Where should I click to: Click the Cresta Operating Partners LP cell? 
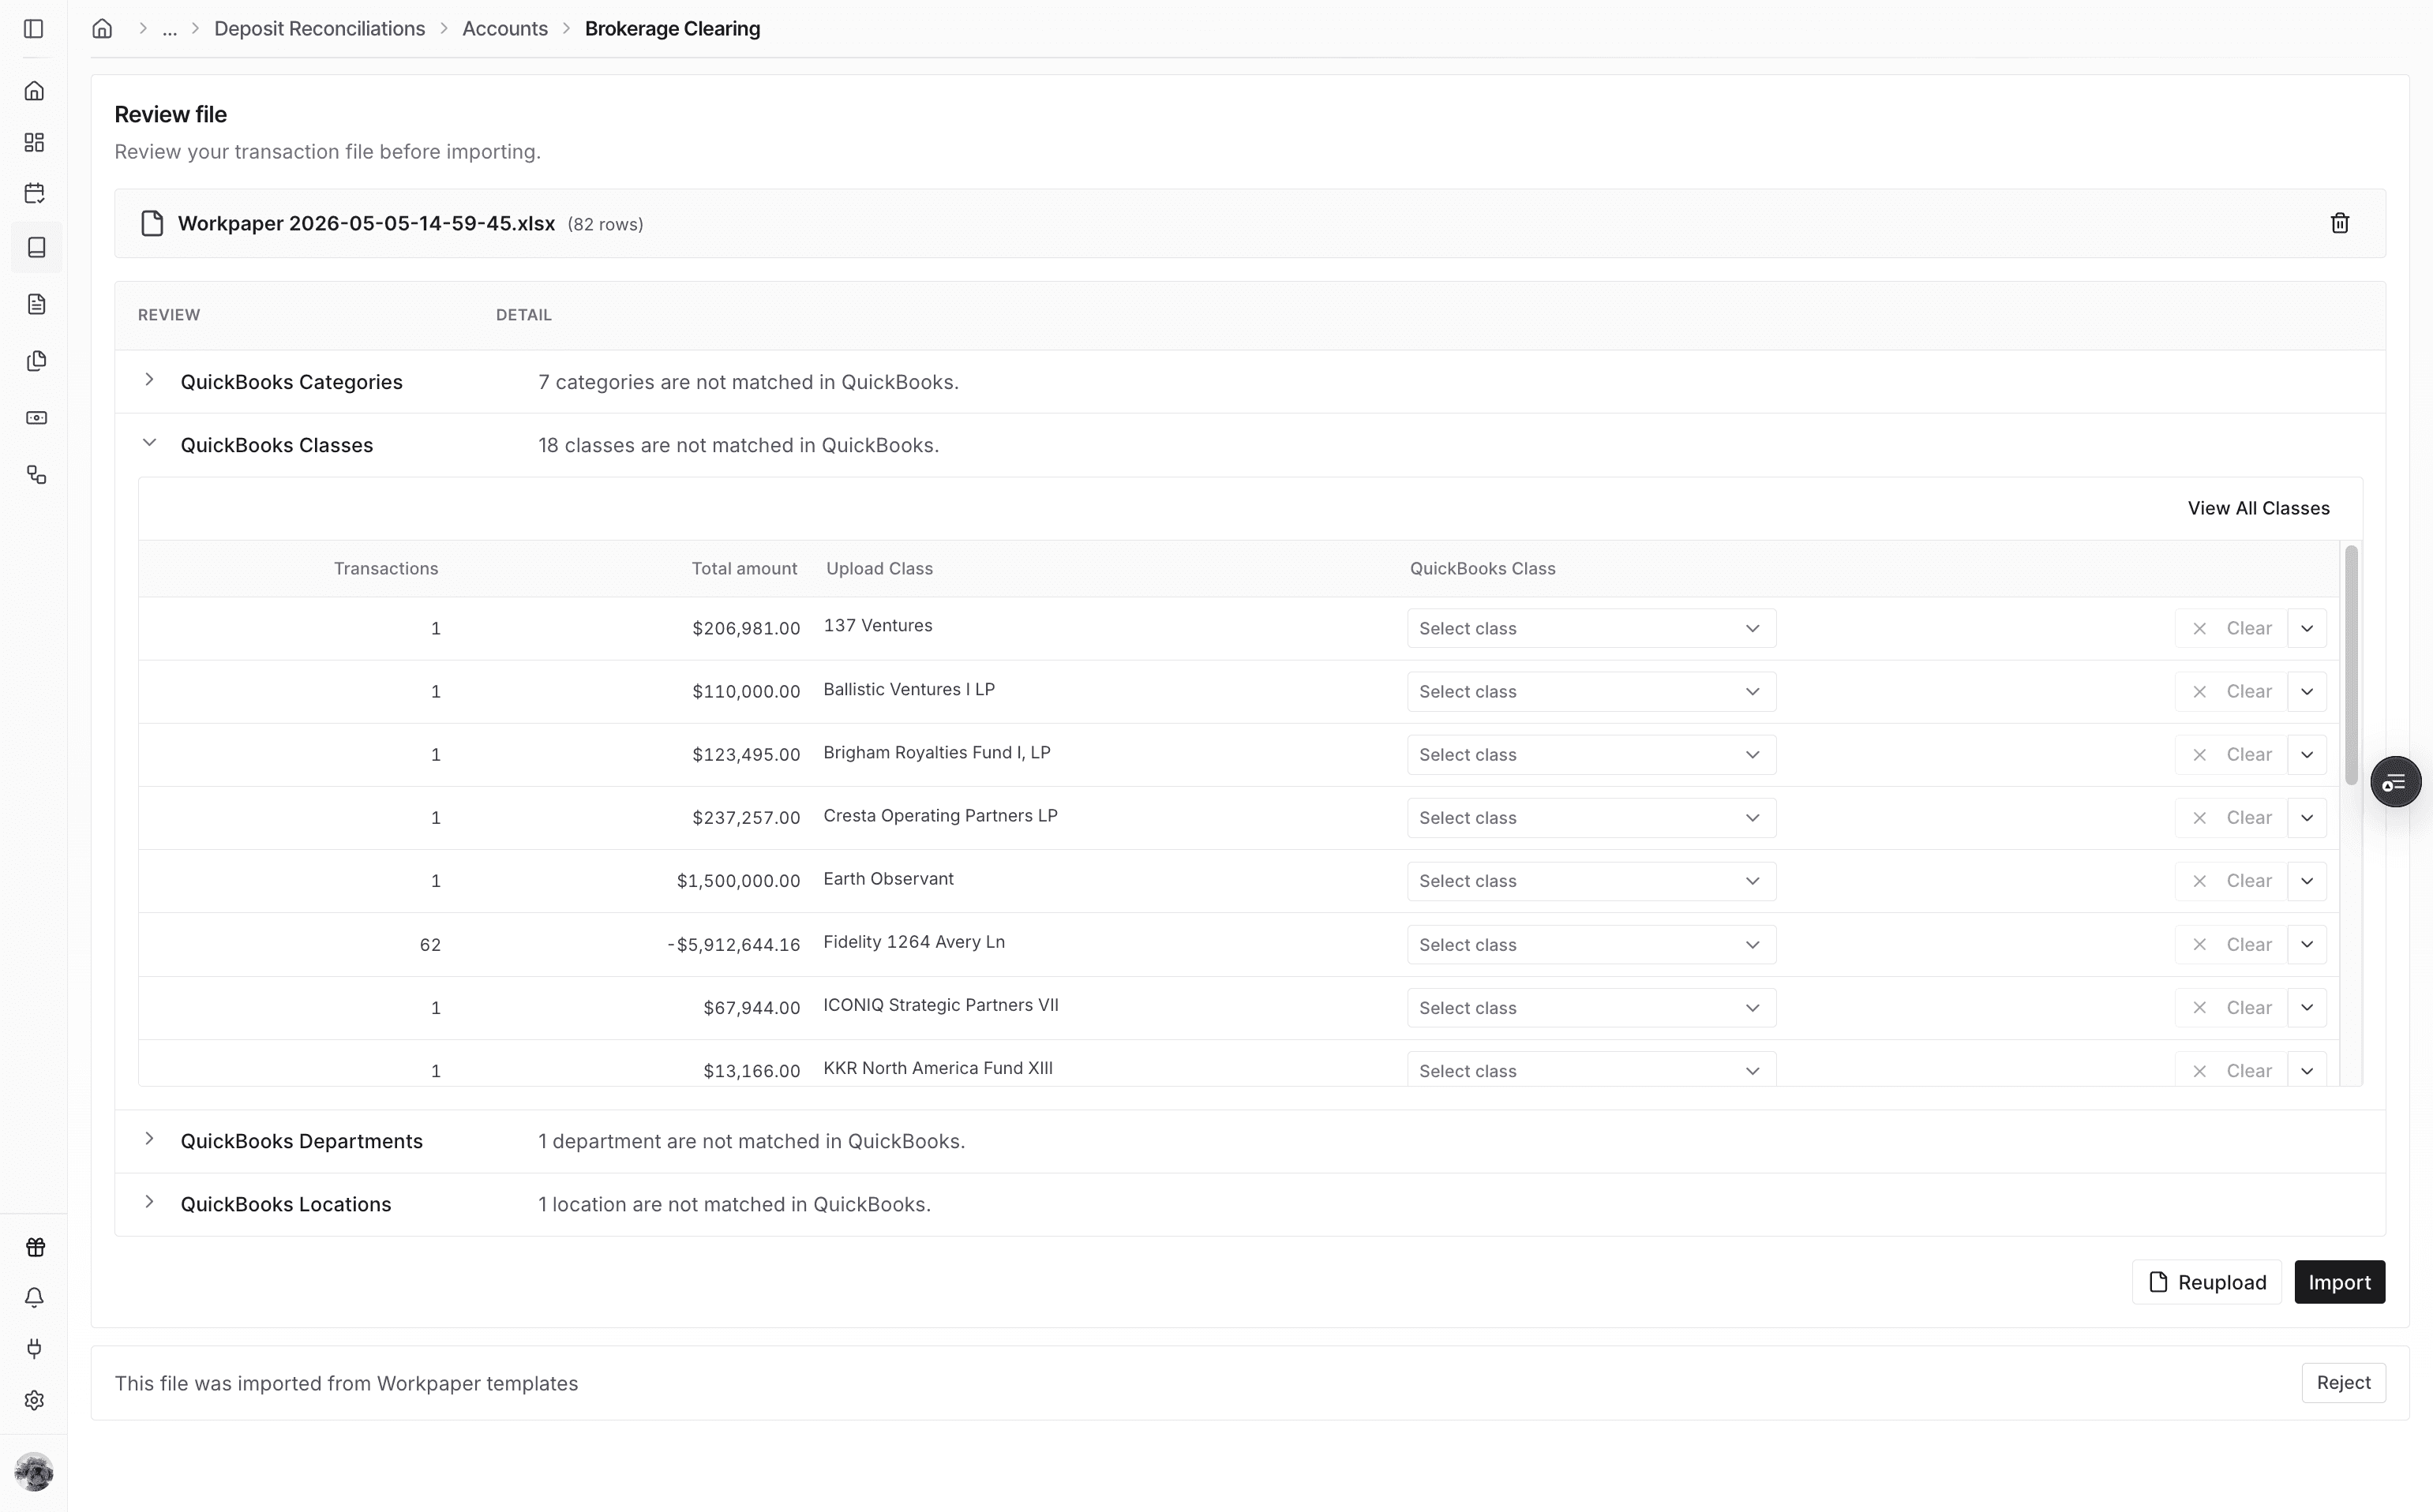(x=940, y=815)
